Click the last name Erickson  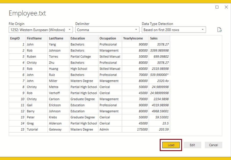click(x=58, y=105)
